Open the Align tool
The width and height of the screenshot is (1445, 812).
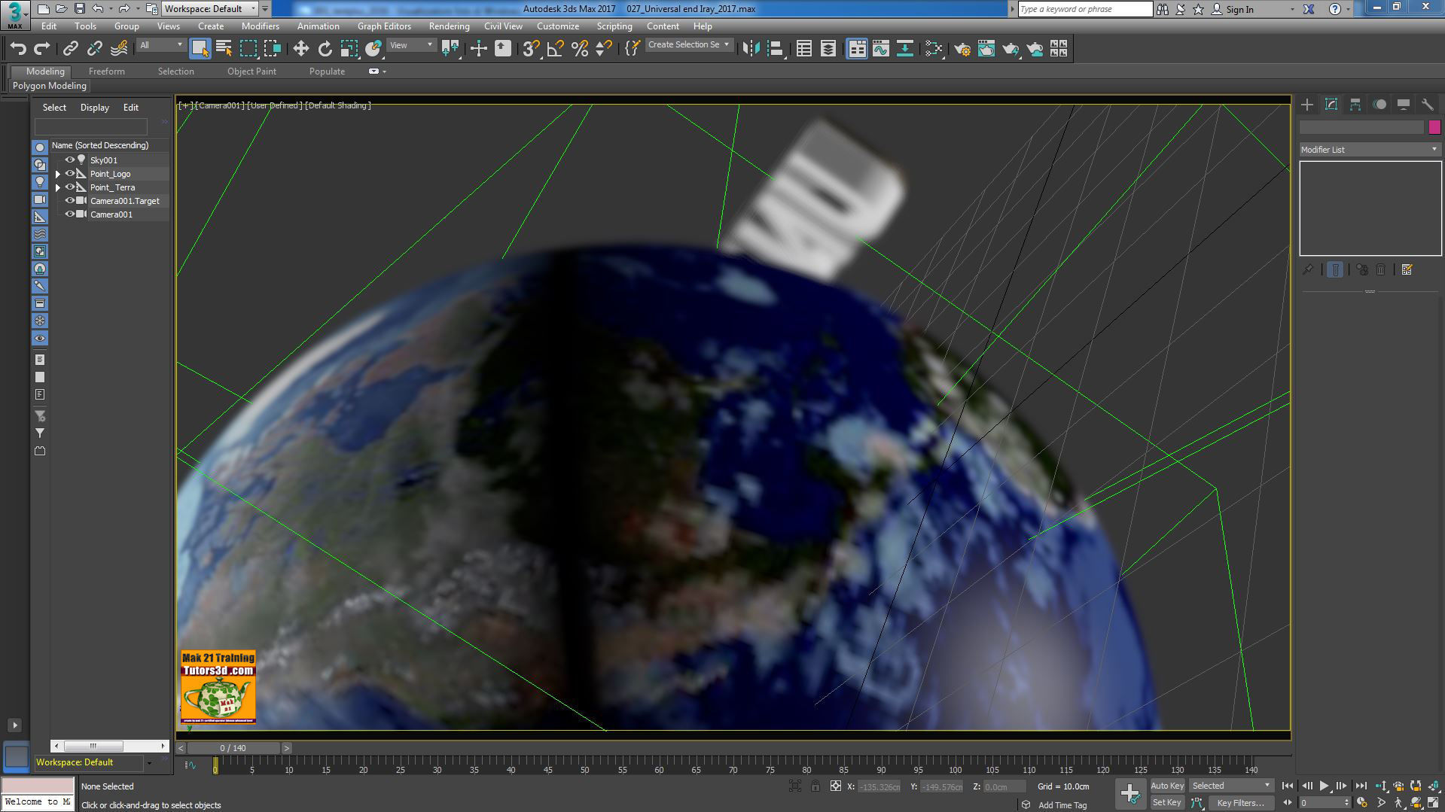pos(775,49)
